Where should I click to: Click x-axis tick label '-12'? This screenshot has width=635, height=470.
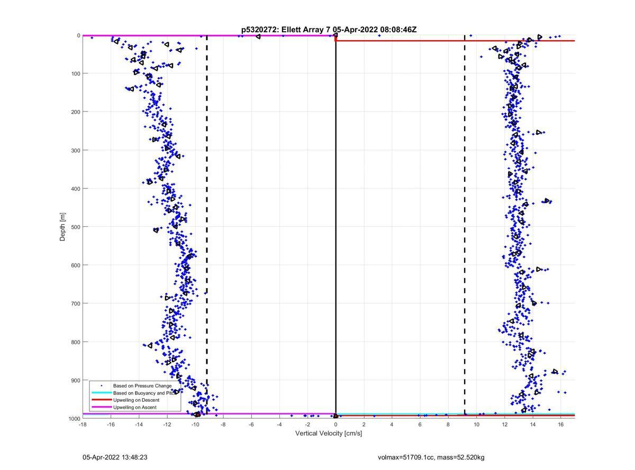pyautogui.click(x=167, y=424)
